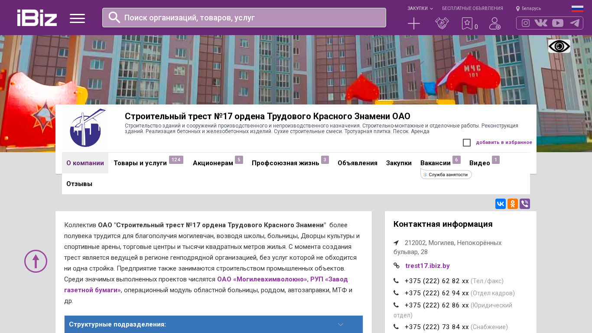Reveal the Тел./факс phone number
Screen dimensions: 592x333
click(436, 281)
